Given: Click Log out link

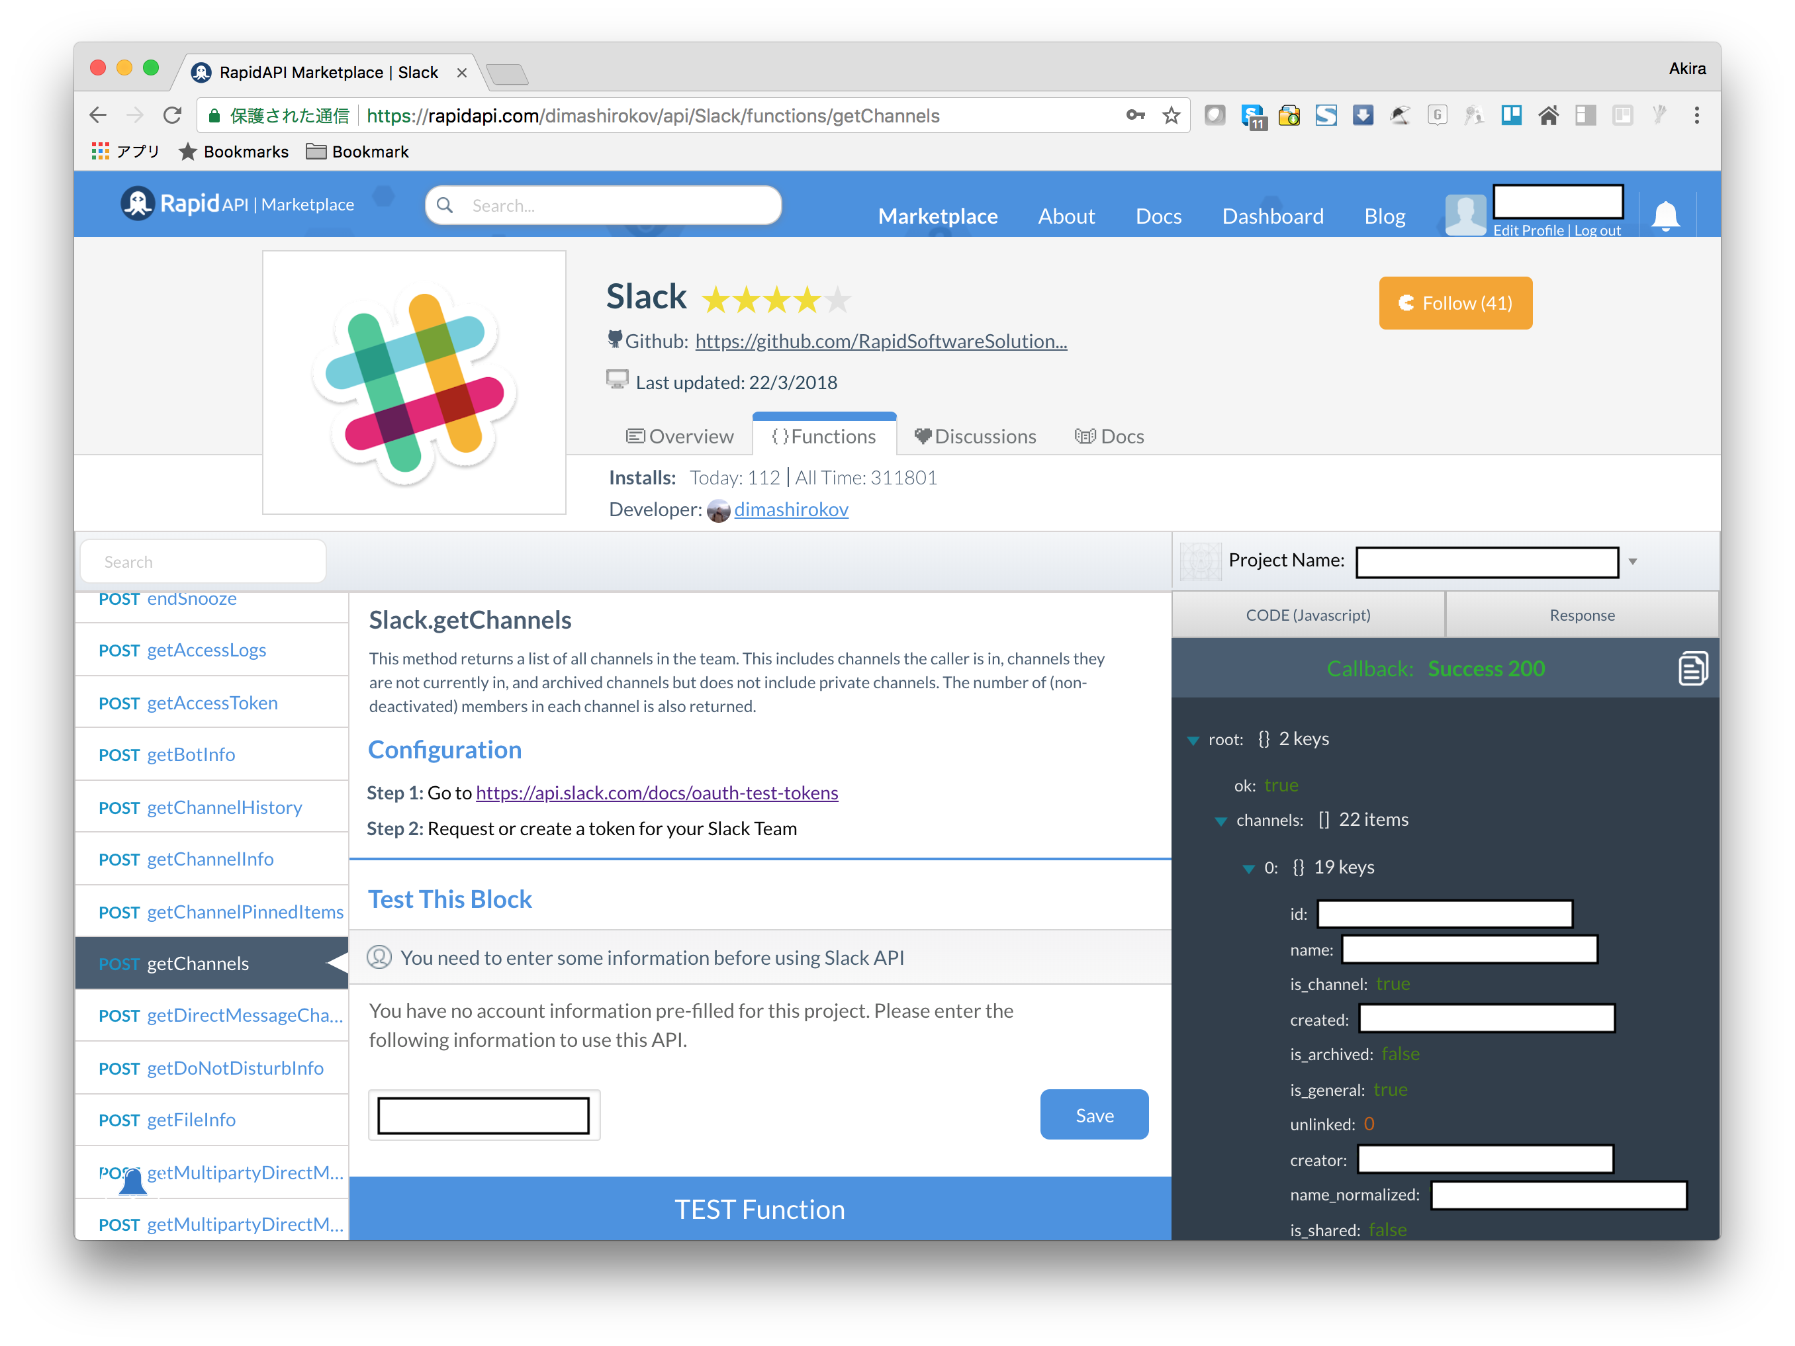Looking at the screenshot, I should click(x=1597, y=230).
